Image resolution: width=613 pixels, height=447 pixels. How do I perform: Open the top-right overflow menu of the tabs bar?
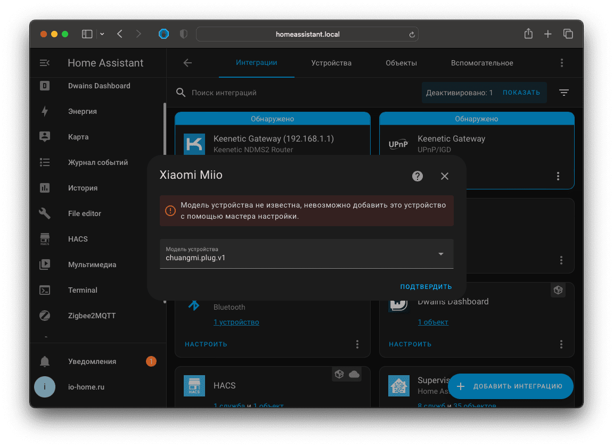[562, 63]
